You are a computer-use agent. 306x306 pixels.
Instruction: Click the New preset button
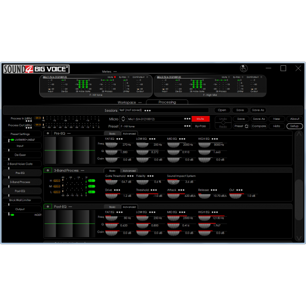point(276,119)
